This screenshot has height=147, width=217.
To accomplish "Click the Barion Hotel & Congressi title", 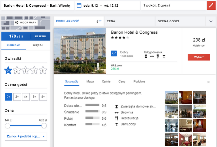I will pyautogui.click(x=135, y=32).
